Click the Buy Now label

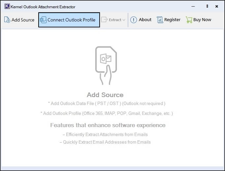coord(202,20)
